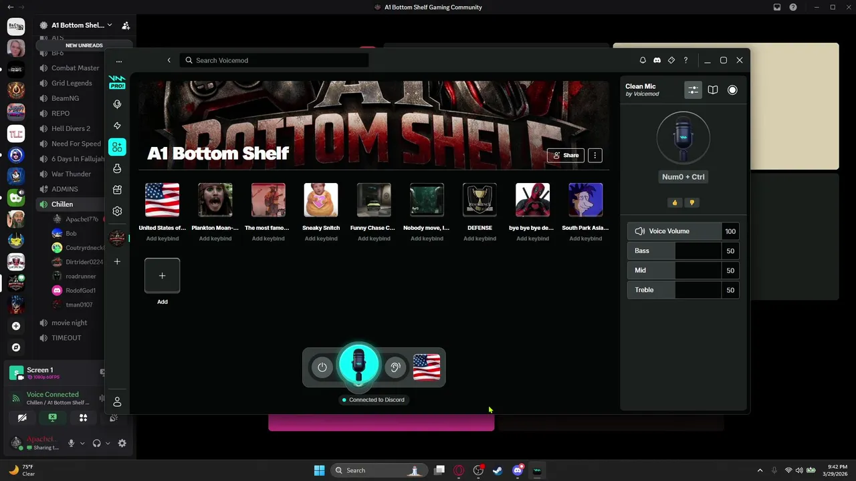Open soundboard more options three-dot button
The height and width of the screenshot is (481, 856).
click(595, 155)
